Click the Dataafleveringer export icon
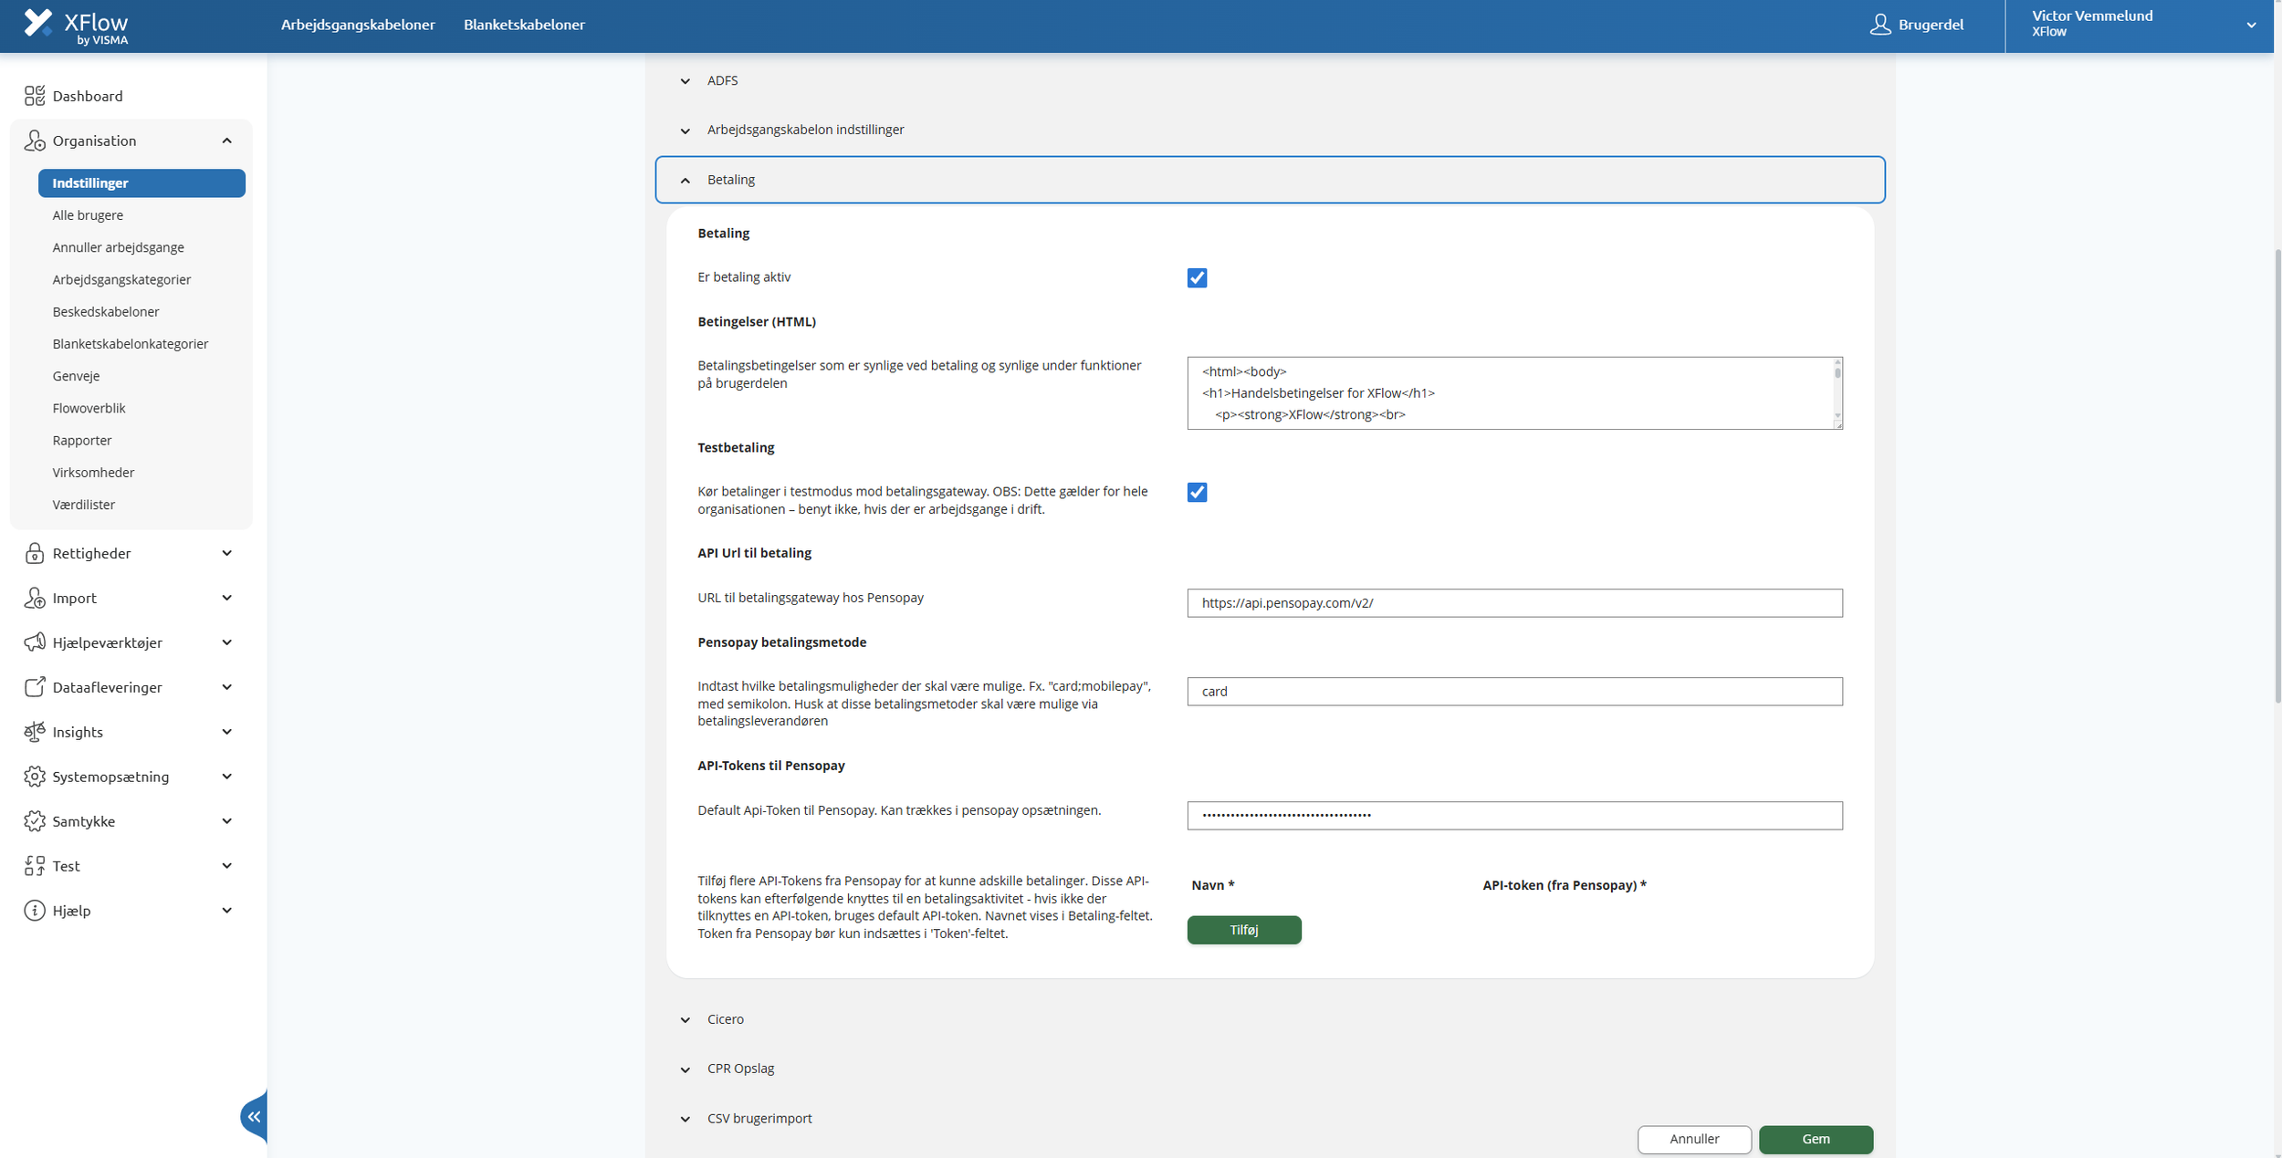2282x1158 pixels. [x=35, y=687]
